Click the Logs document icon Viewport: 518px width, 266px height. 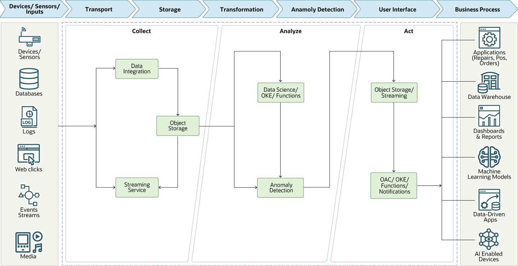tap(29, 116)
